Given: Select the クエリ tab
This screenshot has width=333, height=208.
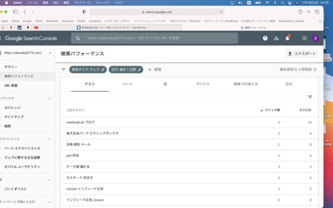Looking at the screenshot, I should 90,84.
